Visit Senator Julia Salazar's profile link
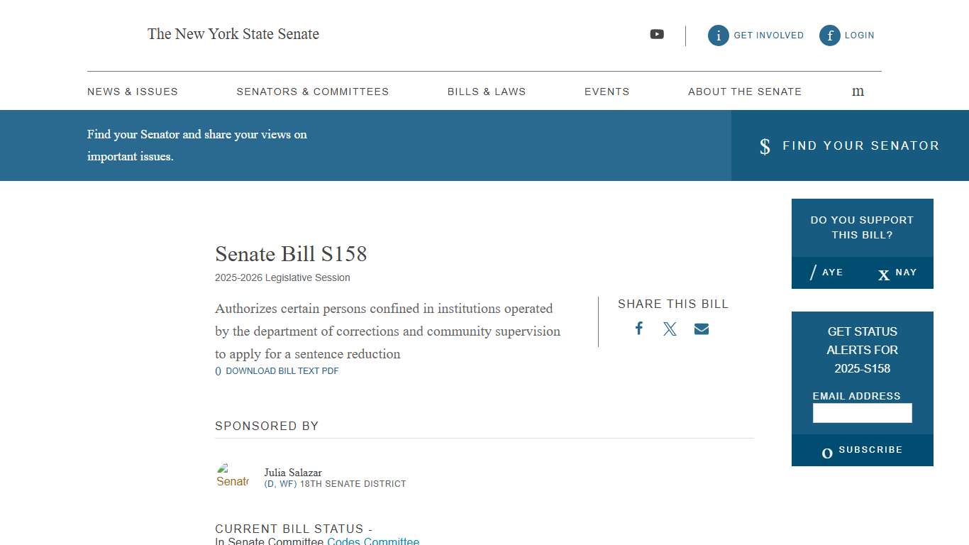The width and height of the screenshot is (969, 545). tap(292, 472)
